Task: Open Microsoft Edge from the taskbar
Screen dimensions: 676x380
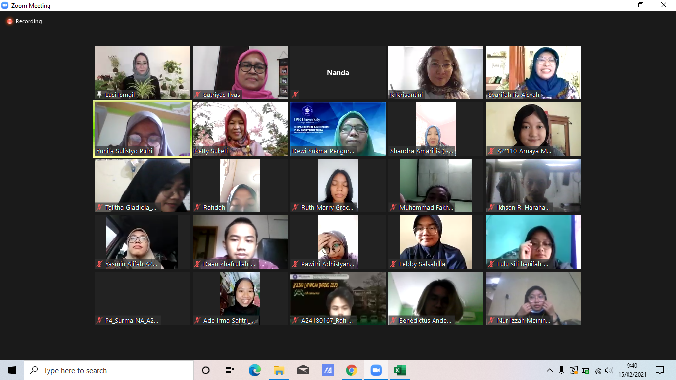Action: 254,370
